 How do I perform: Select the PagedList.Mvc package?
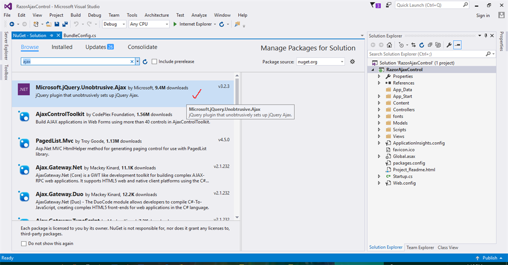pos(123,147)
